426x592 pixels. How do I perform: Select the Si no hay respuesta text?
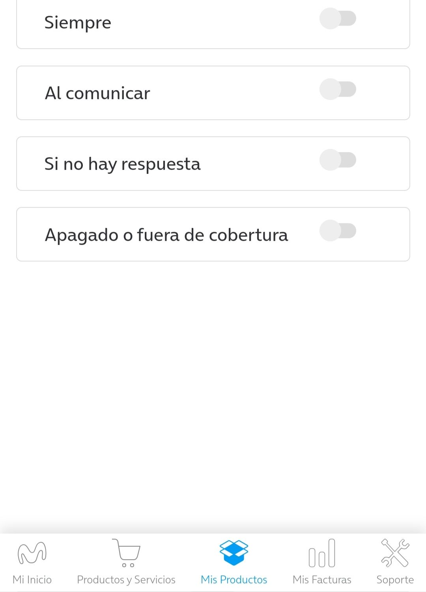click(x=122, y=164)
